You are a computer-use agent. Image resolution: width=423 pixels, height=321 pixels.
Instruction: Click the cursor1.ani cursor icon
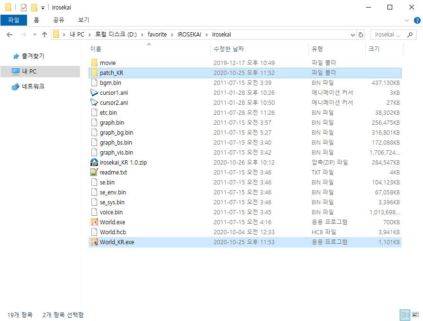click(x=94, y=92)
